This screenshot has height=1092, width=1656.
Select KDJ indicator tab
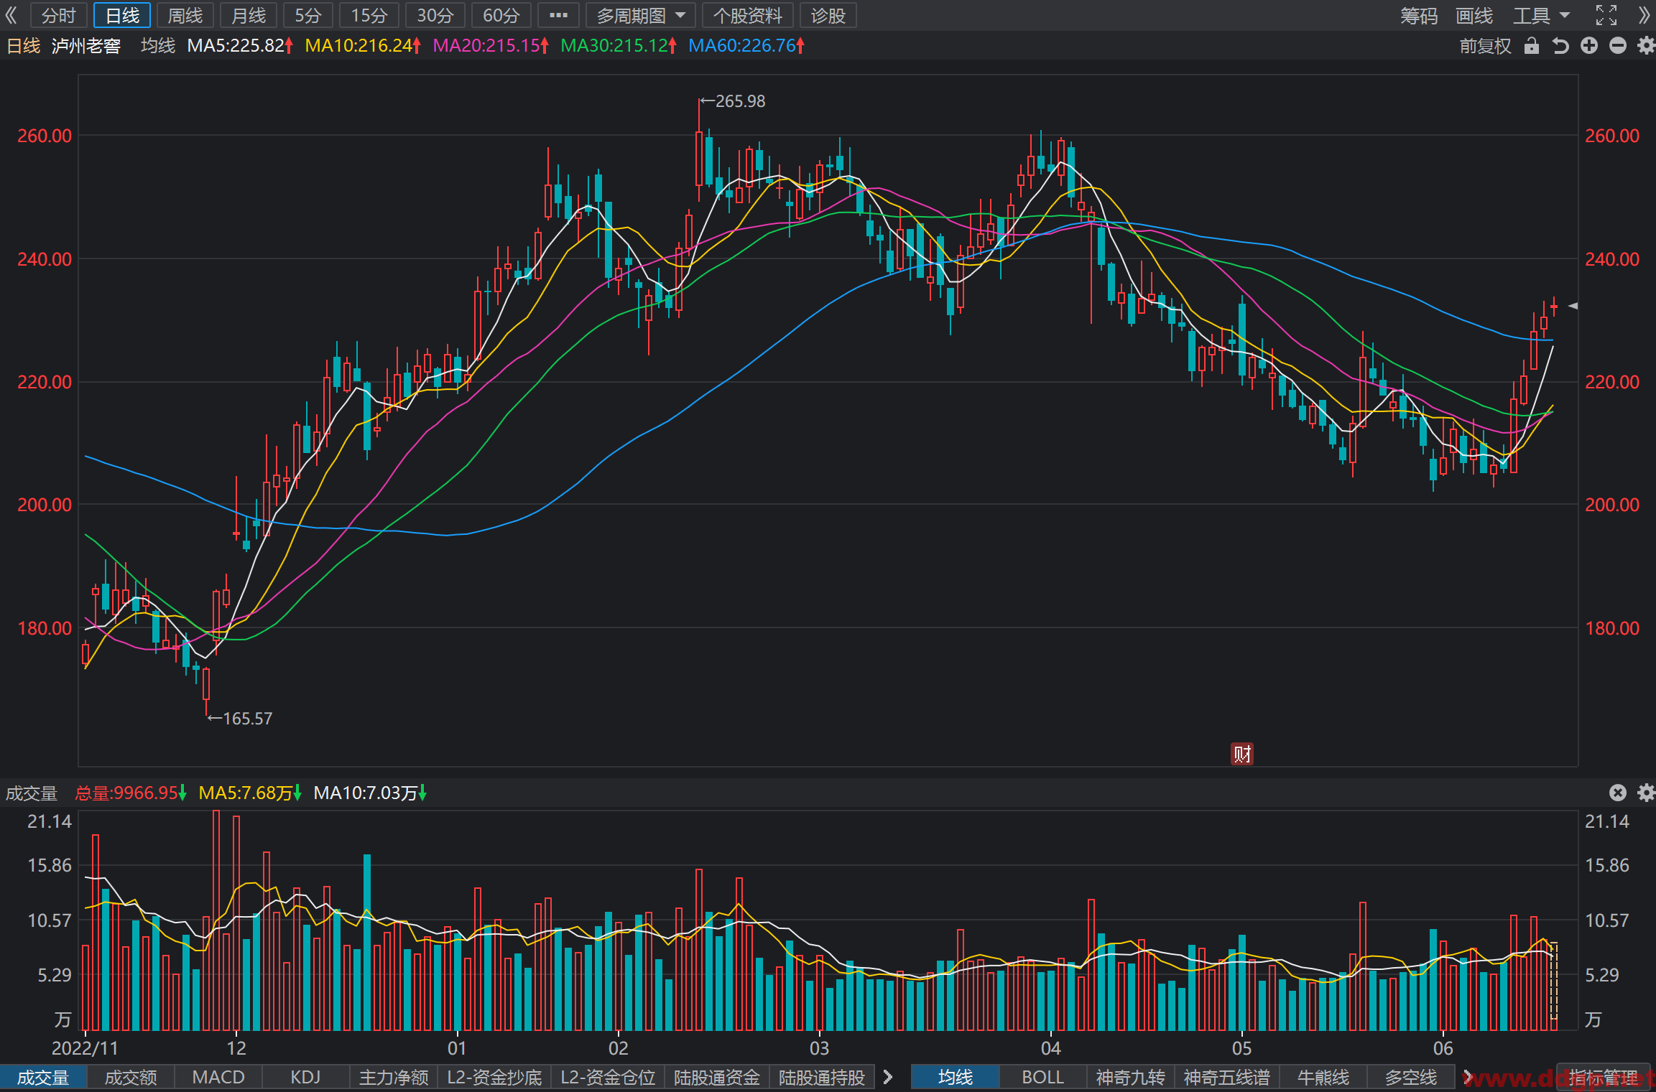pyautogui.click(x=305, y=1078)
